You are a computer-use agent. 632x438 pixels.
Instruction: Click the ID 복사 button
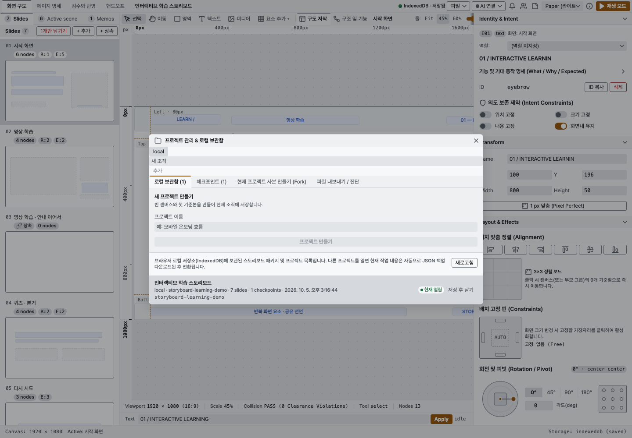[x=596, y=87]
